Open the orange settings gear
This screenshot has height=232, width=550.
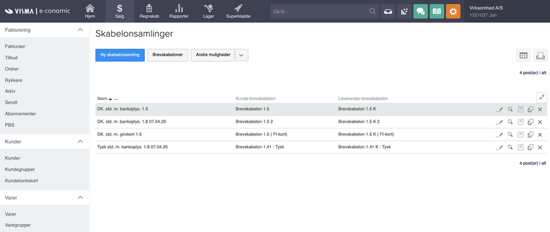click(453, 11)
